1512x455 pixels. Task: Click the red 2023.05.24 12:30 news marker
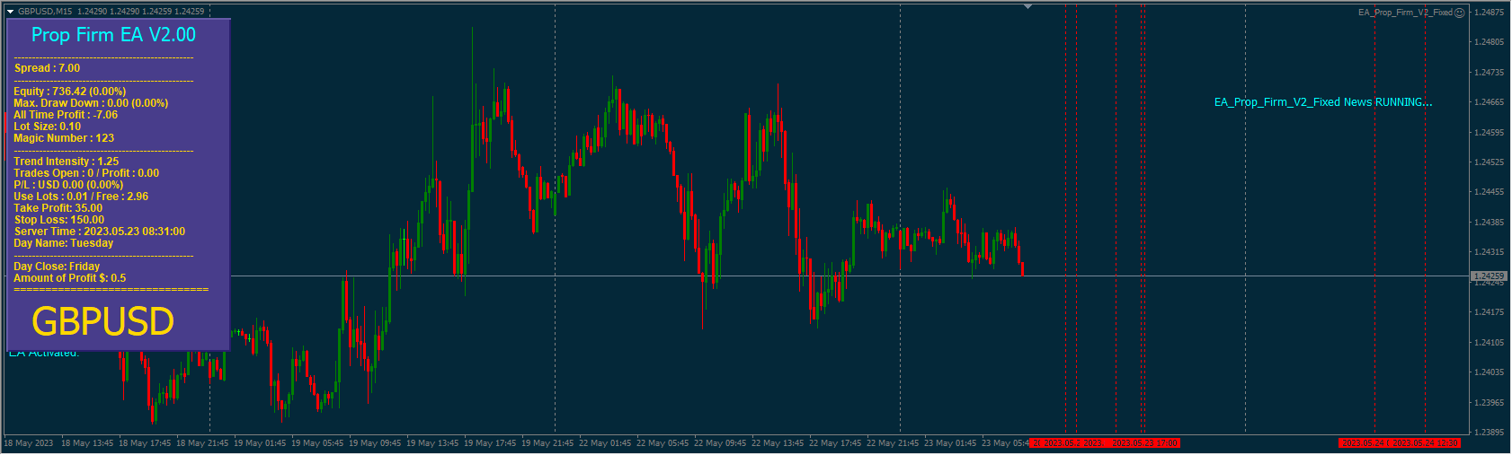1426,443
